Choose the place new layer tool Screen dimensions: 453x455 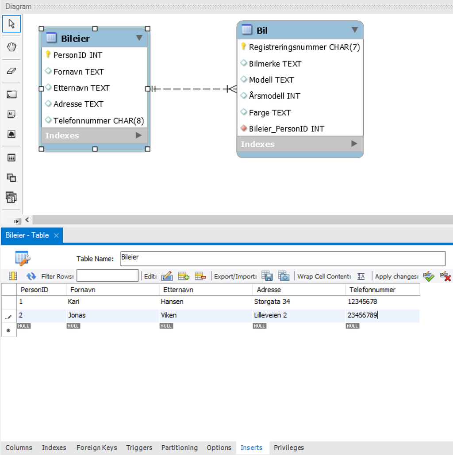(x=11, y=94)
